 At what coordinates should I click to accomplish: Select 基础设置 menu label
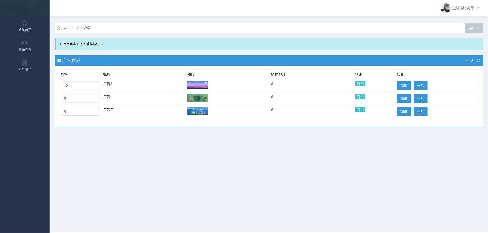[25, 50]
